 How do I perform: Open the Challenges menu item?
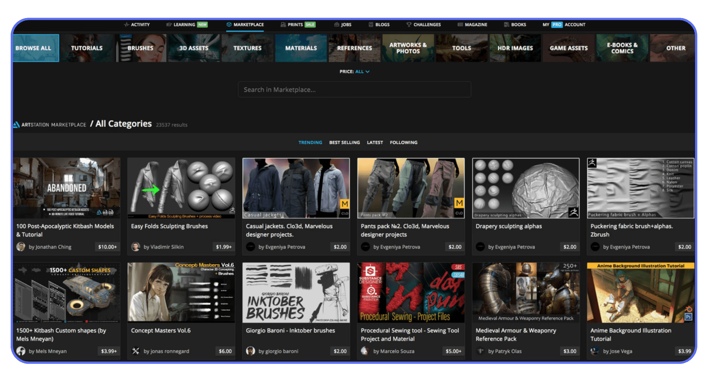[424, 25]
